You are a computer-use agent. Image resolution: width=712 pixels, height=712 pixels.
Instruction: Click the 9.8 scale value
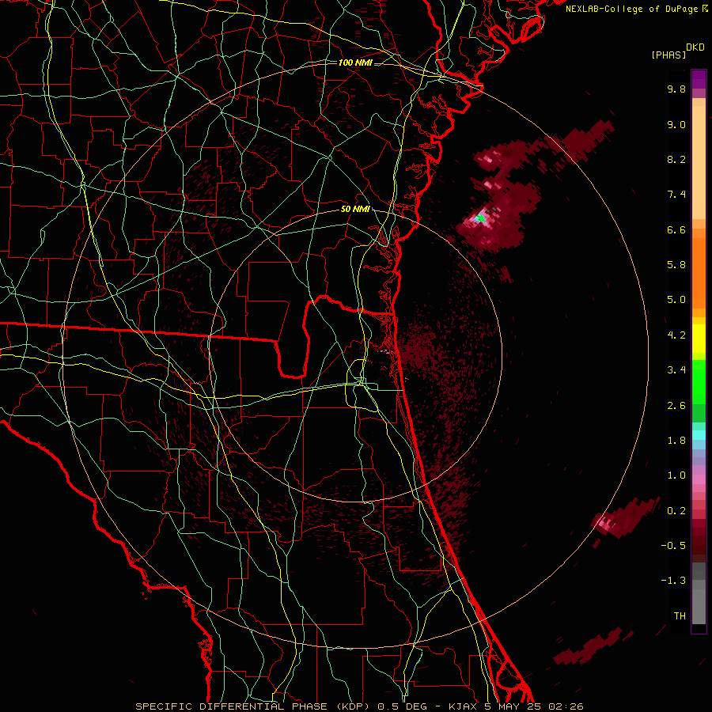[676, 89]
